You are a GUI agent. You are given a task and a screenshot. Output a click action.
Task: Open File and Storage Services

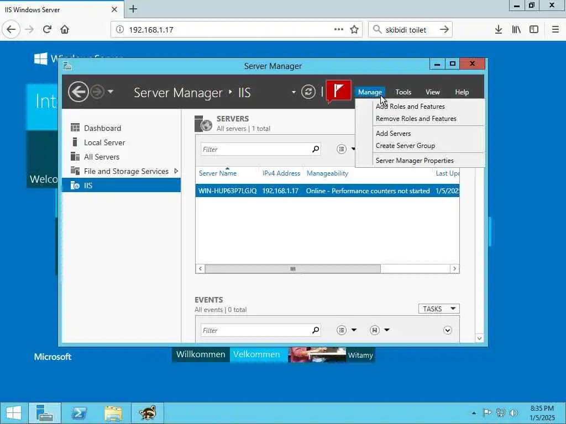tap(126, 171)
